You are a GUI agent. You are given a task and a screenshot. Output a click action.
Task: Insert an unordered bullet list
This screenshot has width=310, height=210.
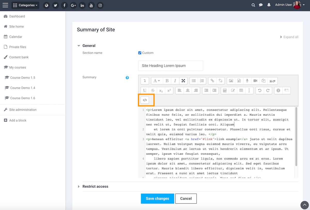tap(194, 81)
